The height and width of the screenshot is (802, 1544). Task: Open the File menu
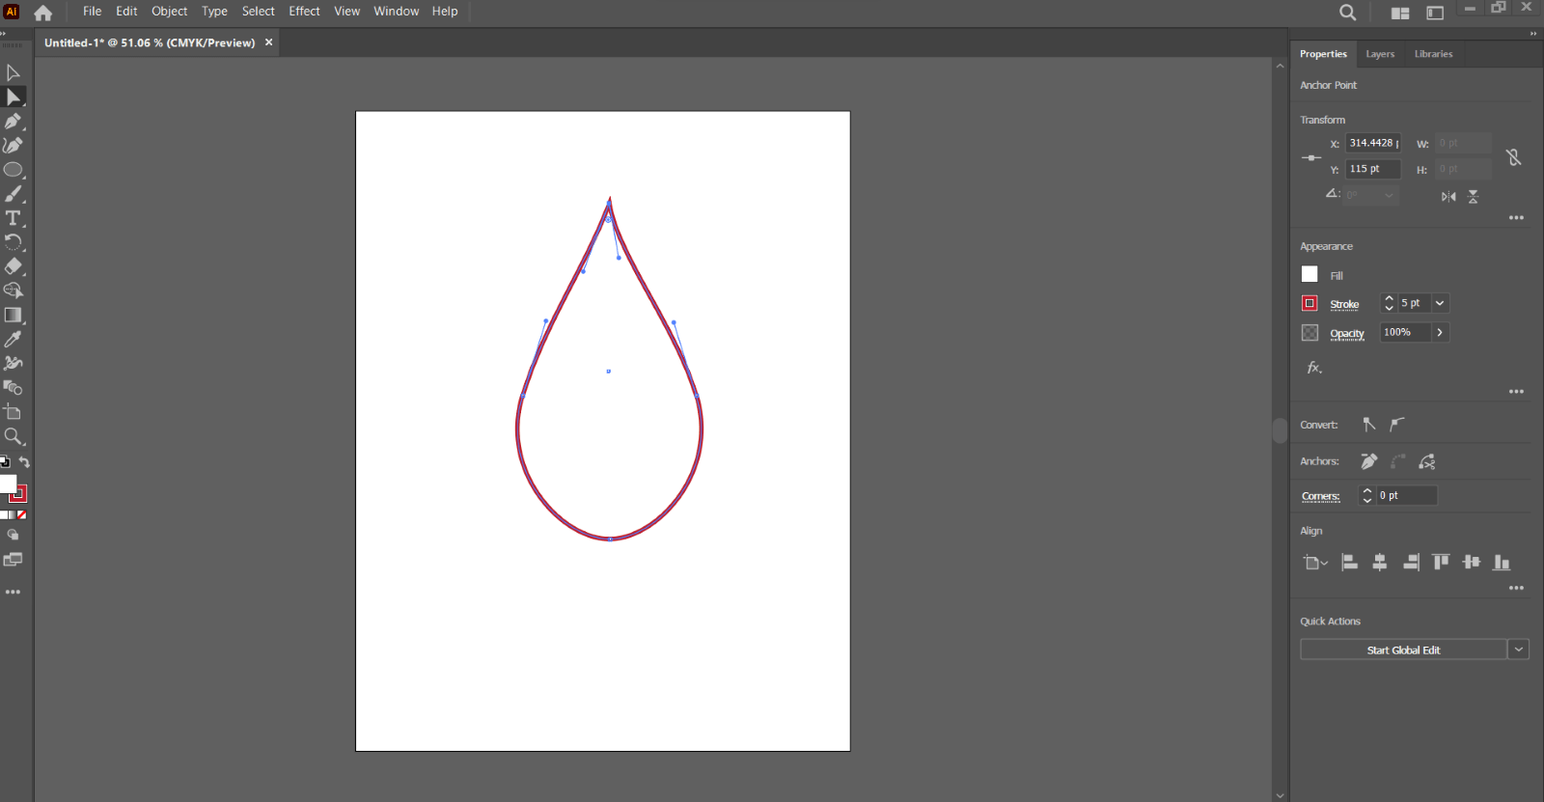coord(92,12)
